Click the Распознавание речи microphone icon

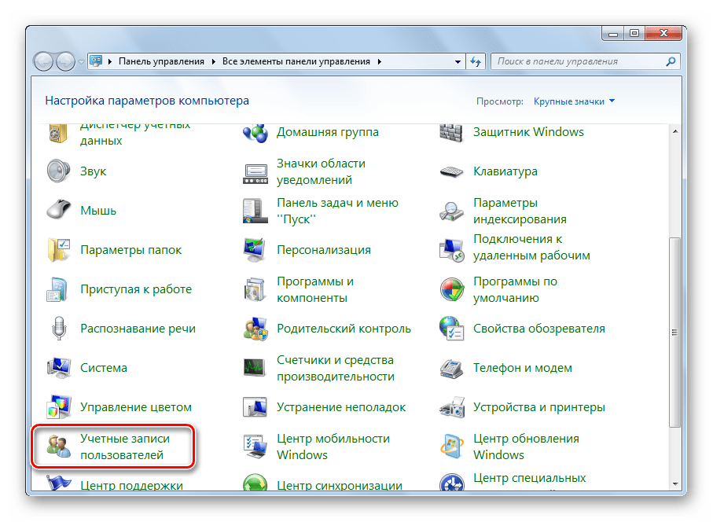59,329
